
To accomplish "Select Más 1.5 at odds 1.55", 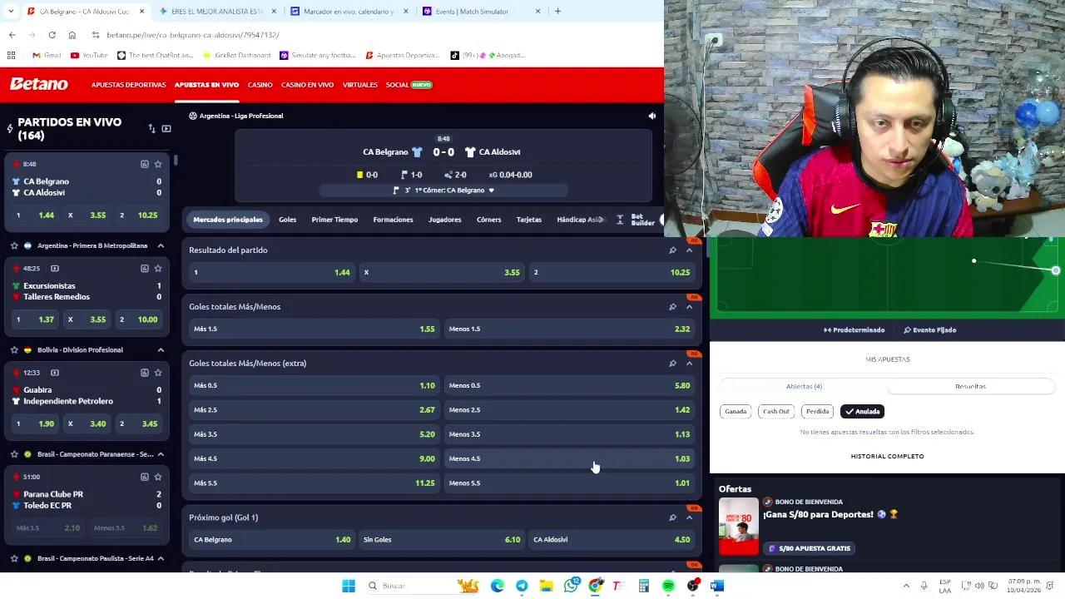I will 315,329.
